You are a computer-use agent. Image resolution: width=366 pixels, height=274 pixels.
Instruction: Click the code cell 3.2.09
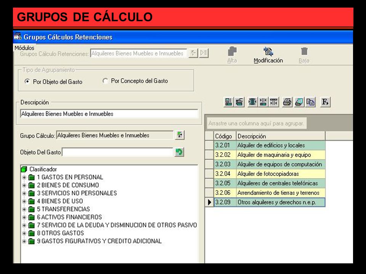[225, 202]
